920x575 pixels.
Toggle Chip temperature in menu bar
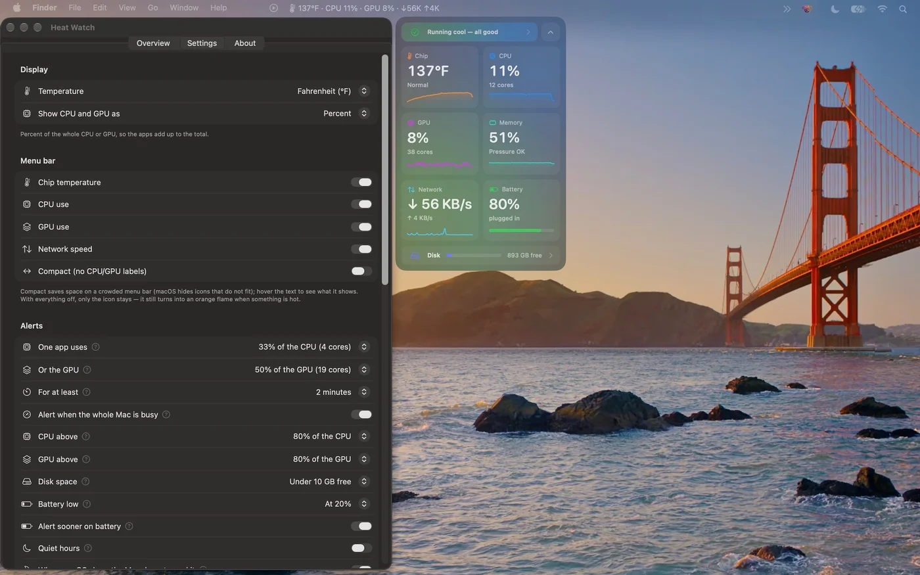click(361, 182)
